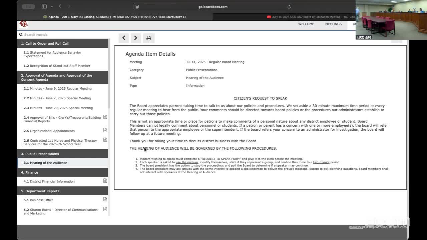The height and width of the screenshot is (240, 427).
Task: Go to previous agenda item arrow
Action: click(124, 38)
